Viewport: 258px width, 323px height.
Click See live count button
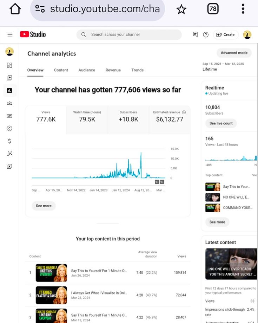(x=221, y=123)
